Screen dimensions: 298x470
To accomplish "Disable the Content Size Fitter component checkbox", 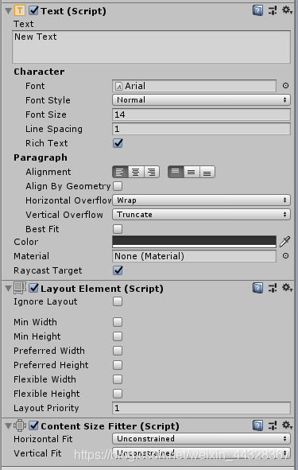I will (33, 425).
